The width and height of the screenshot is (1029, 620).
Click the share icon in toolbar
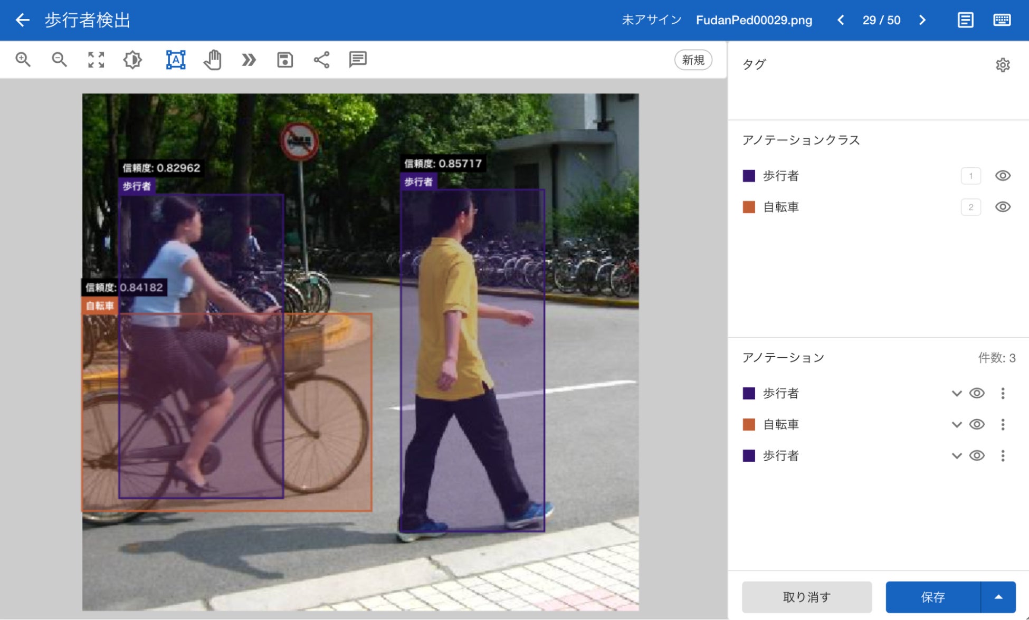point(321,60)
